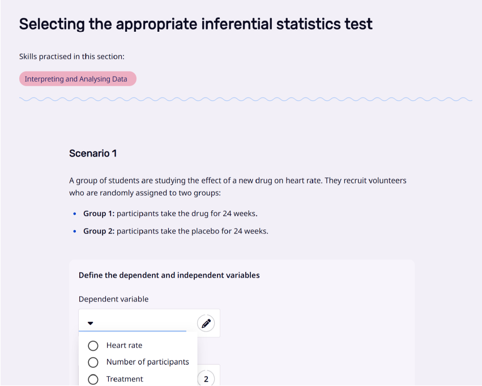The height and width of the screenshot is (386, 482).
Task: Choose the Number of participants radio circle
Action: 93,362
